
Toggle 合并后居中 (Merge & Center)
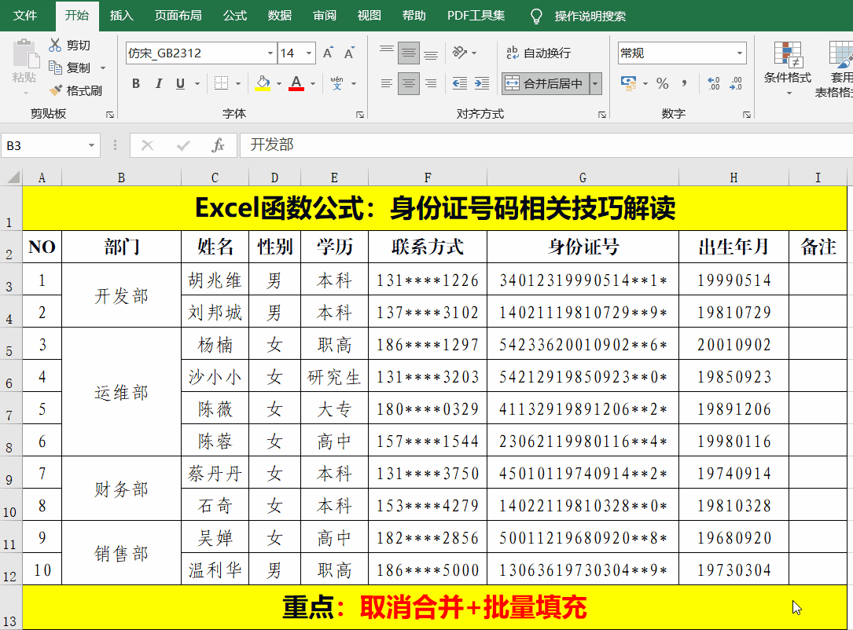[544, 82]
